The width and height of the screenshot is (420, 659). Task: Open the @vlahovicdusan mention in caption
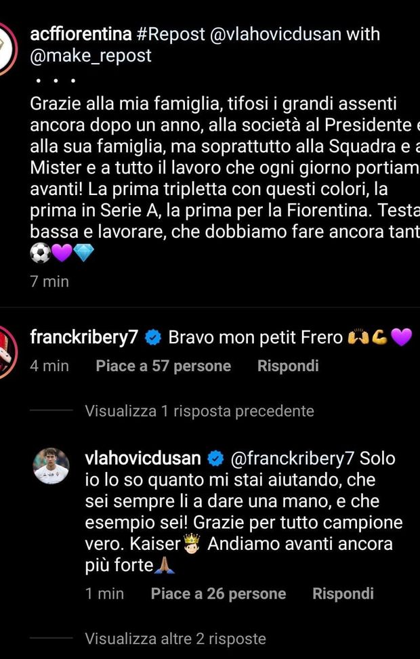tap(276, 34)
